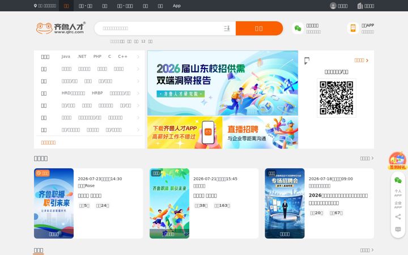Open the 2026 Shandong campus recruitment report banner

[x=223, y=83]
